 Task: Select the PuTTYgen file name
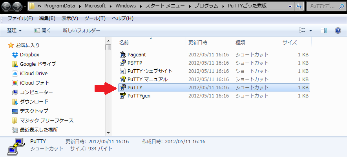pyautogui.click(x=139, y=96)
